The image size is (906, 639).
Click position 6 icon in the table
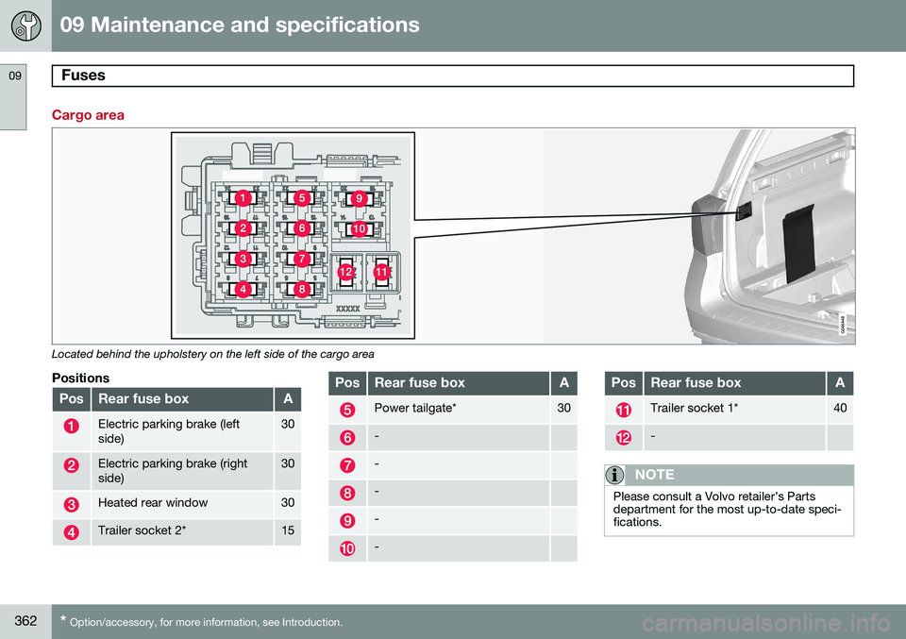click(347, 437)
